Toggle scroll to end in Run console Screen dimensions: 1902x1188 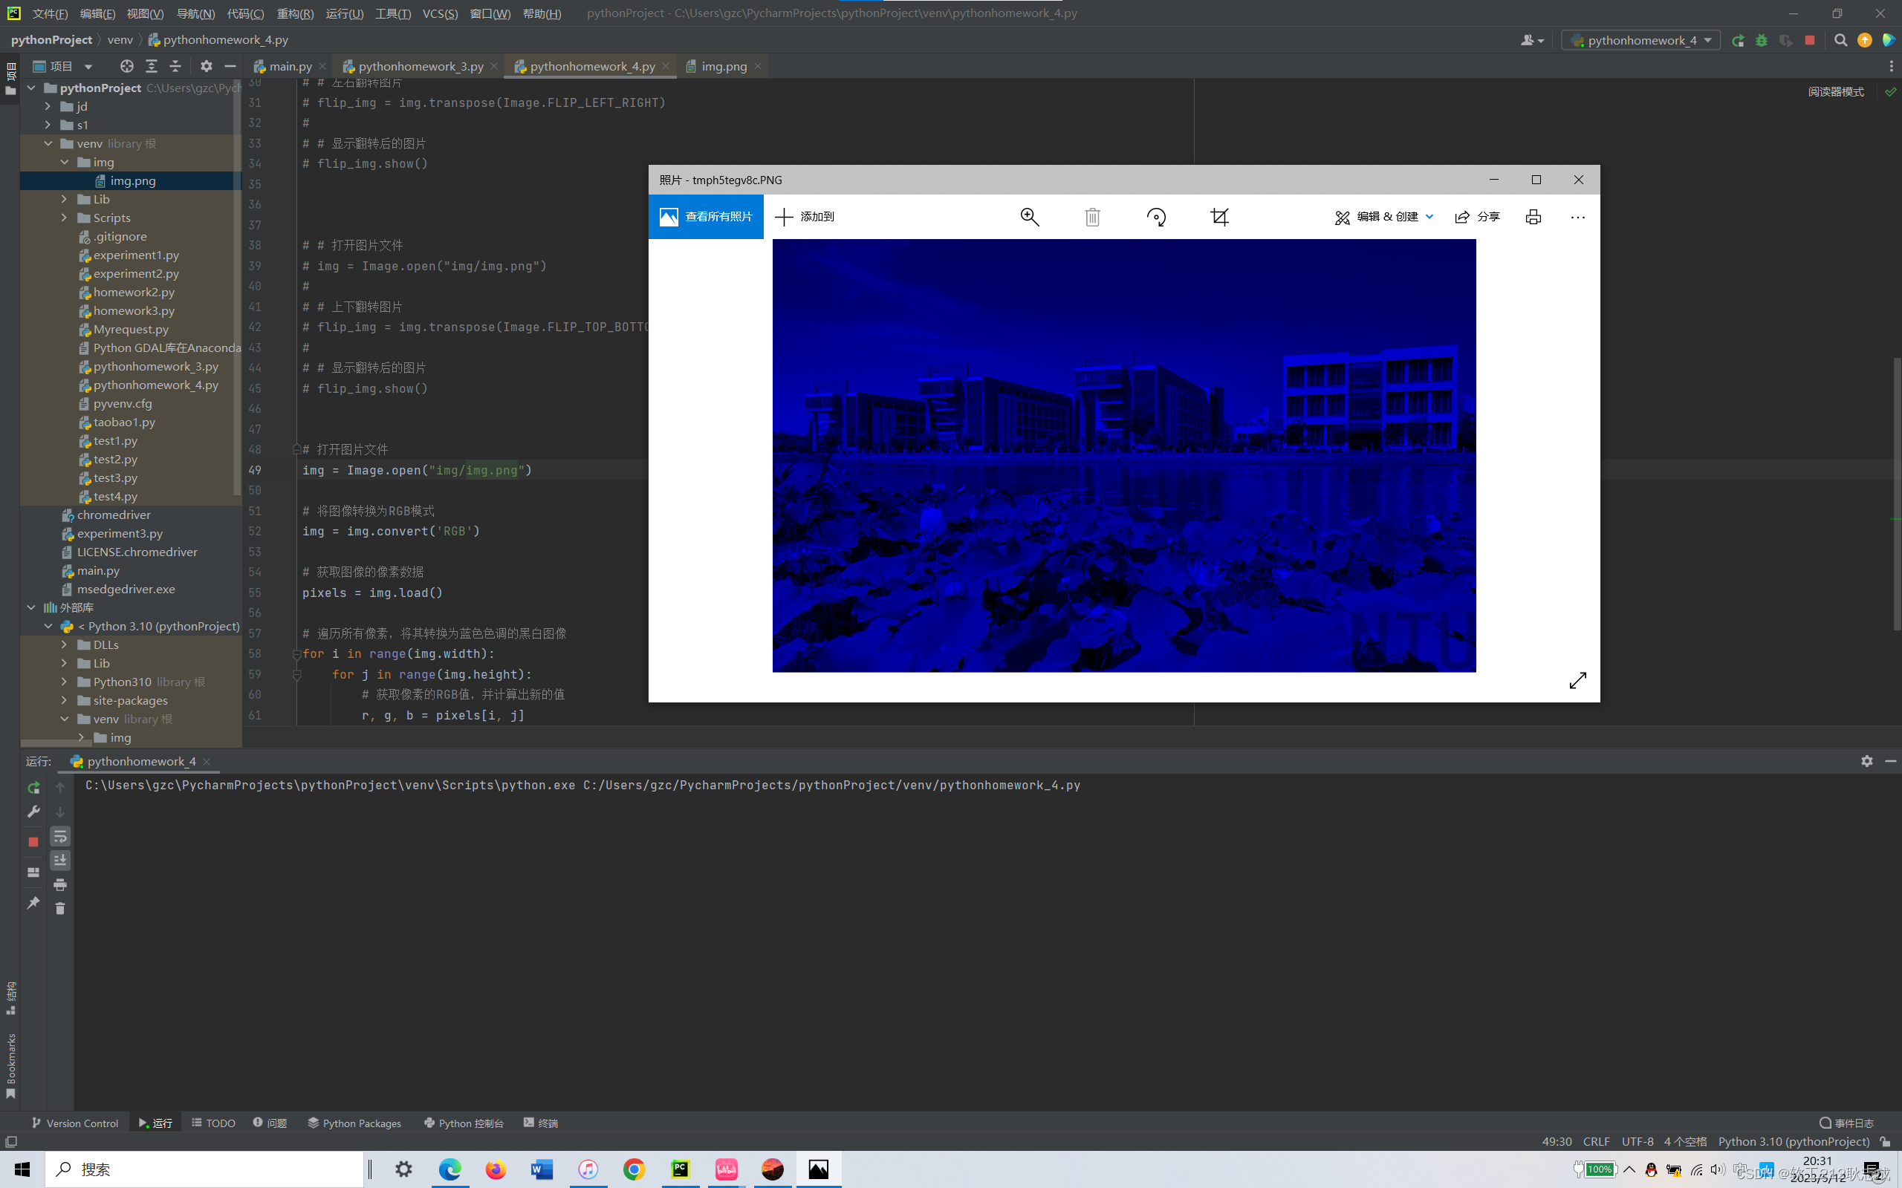point(59,861)
